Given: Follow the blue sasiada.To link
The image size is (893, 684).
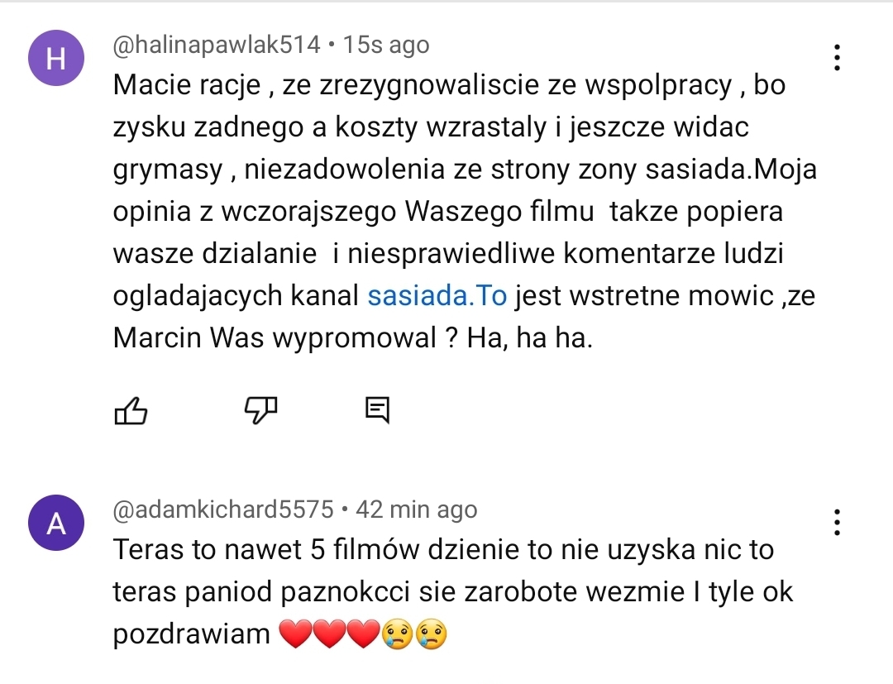Looking at the screenshot, I should click(x=437, y=296).
